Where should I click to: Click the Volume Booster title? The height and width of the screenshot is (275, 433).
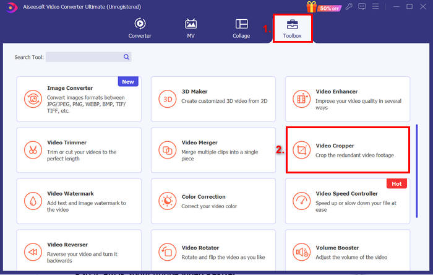click(337, 248)
